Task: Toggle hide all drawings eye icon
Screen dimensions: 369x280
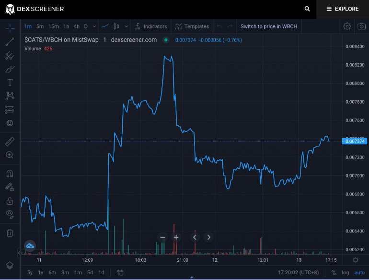Action: coord(10,214)
